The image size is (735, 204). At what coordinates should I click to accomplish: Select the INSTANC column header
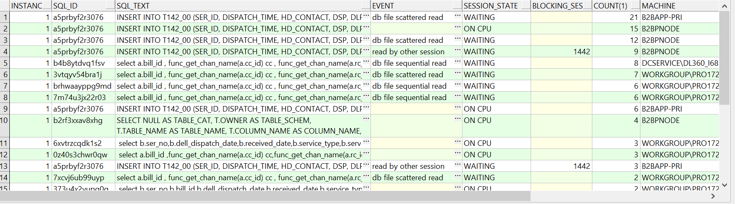point(31,6)
